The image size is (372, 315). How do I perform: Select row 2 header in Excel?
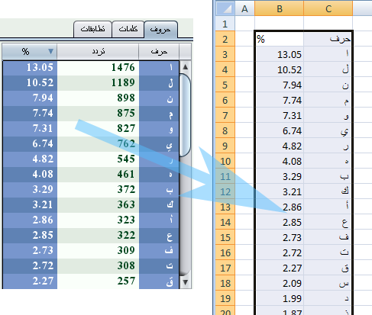point(225,39)
